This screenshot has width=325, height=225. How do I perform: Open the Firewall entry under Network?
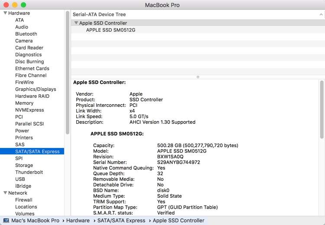click(x=24, y=200)
